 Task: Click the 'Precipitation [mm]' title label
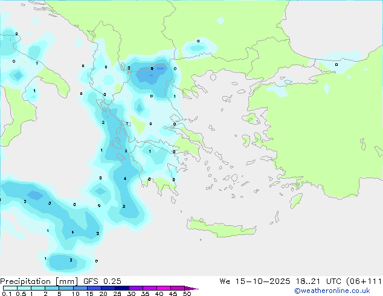(x=39, y=282)
